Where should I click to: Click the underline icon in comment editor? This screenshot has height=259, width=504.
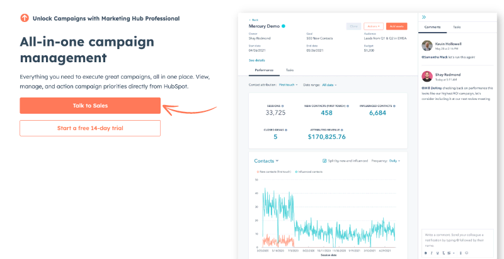[x=437, y=253]
